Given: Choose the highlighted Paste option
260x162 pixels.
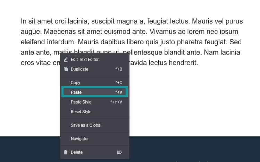Looking at the screenshot, I should [76, 92].
